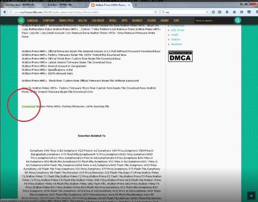Click 'Walton Primo HM3+ Specifications in bd' line
This screenshot has height=202, width=258.
click(47, 70)
